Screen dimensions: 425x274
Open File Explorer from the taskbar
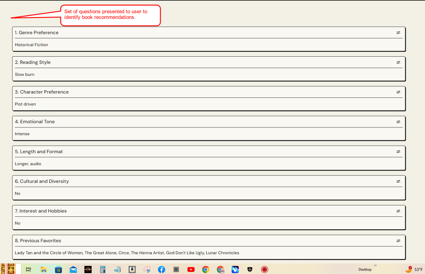[44, 270]
